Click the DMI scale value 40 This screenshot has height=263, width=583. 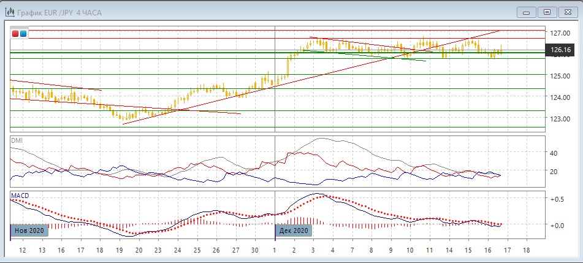[553, 153]
